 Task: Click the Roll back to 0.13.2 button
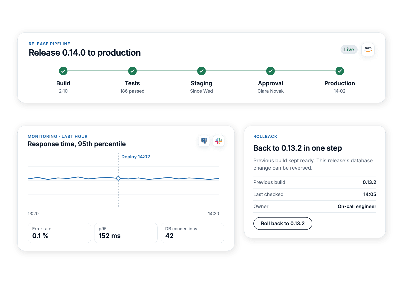click(283, 223)
